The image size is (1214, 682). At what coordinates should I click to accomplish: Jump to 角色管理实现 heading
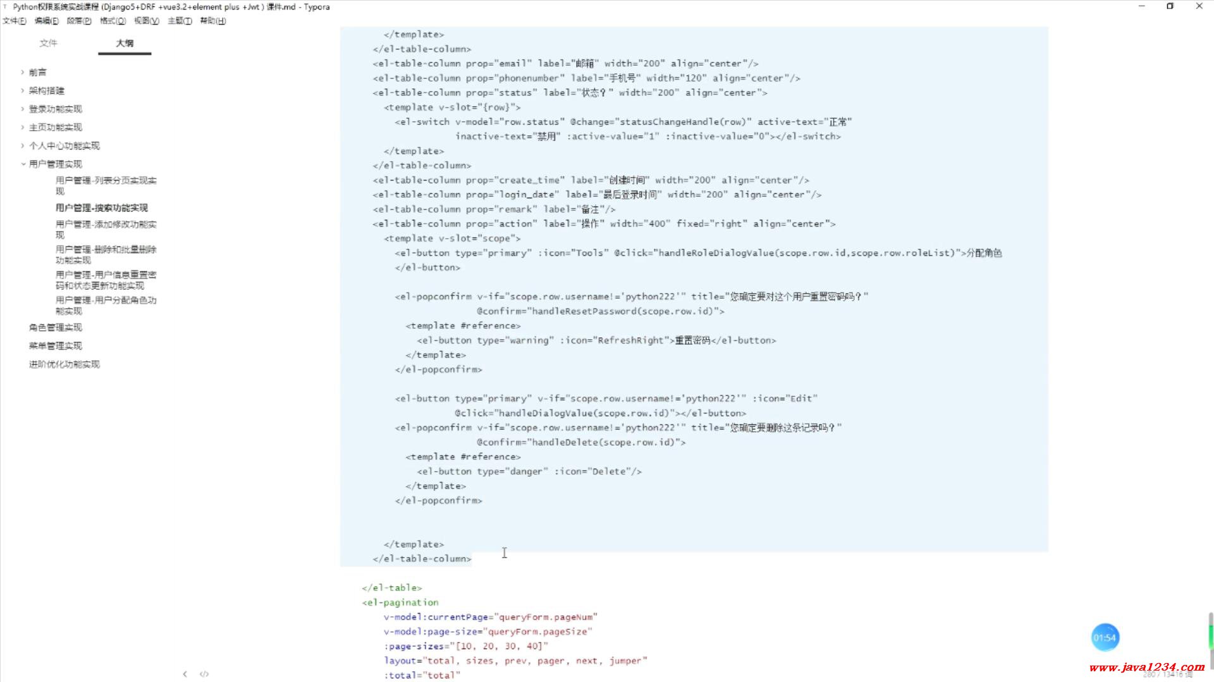click(x=56, y=327)
